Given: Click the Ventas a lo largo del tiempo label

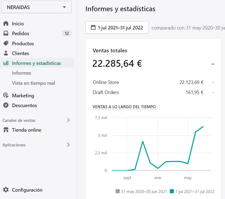Looking at the screenshot, I should click(124, 107).
